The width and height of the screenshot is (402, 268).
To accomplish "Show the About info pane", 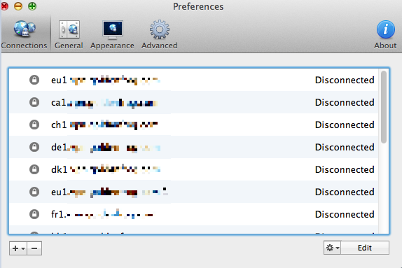I will 385,34.
